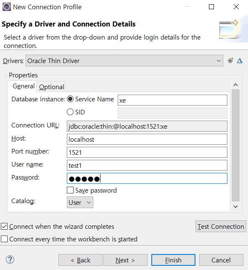This screenshot has width=248, height=270.
Task: Click the Service Name field containing xe
Action: 172,100
